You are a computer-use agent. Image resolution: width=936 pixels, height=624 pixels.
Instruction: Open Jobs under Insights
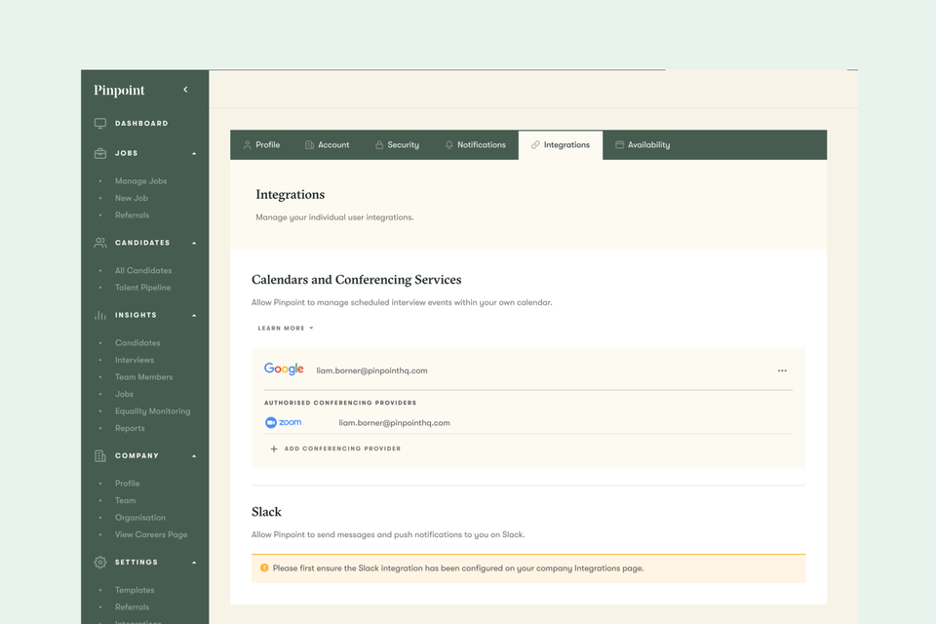124,394
